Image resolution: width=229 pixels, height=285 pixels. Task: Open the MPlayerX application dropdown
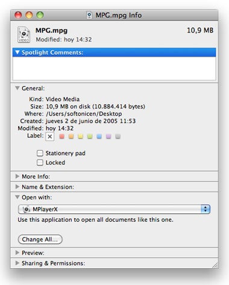pos(114,209)
